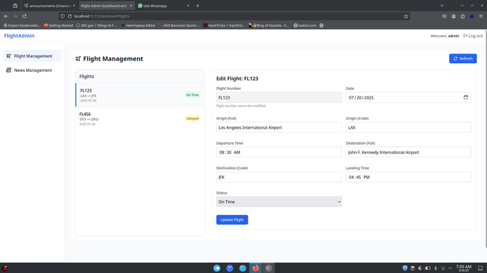Open the Hemingway Editor bookmark
This screenshot has width=487, height=273.
[x=138, y=25]
